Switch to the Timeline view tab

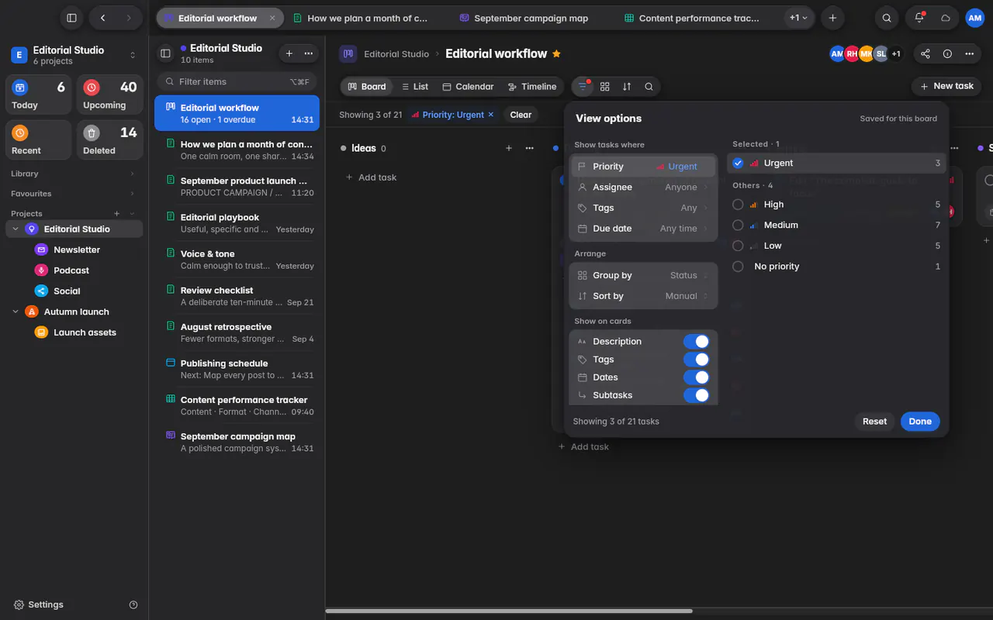(x=532, y=87)
